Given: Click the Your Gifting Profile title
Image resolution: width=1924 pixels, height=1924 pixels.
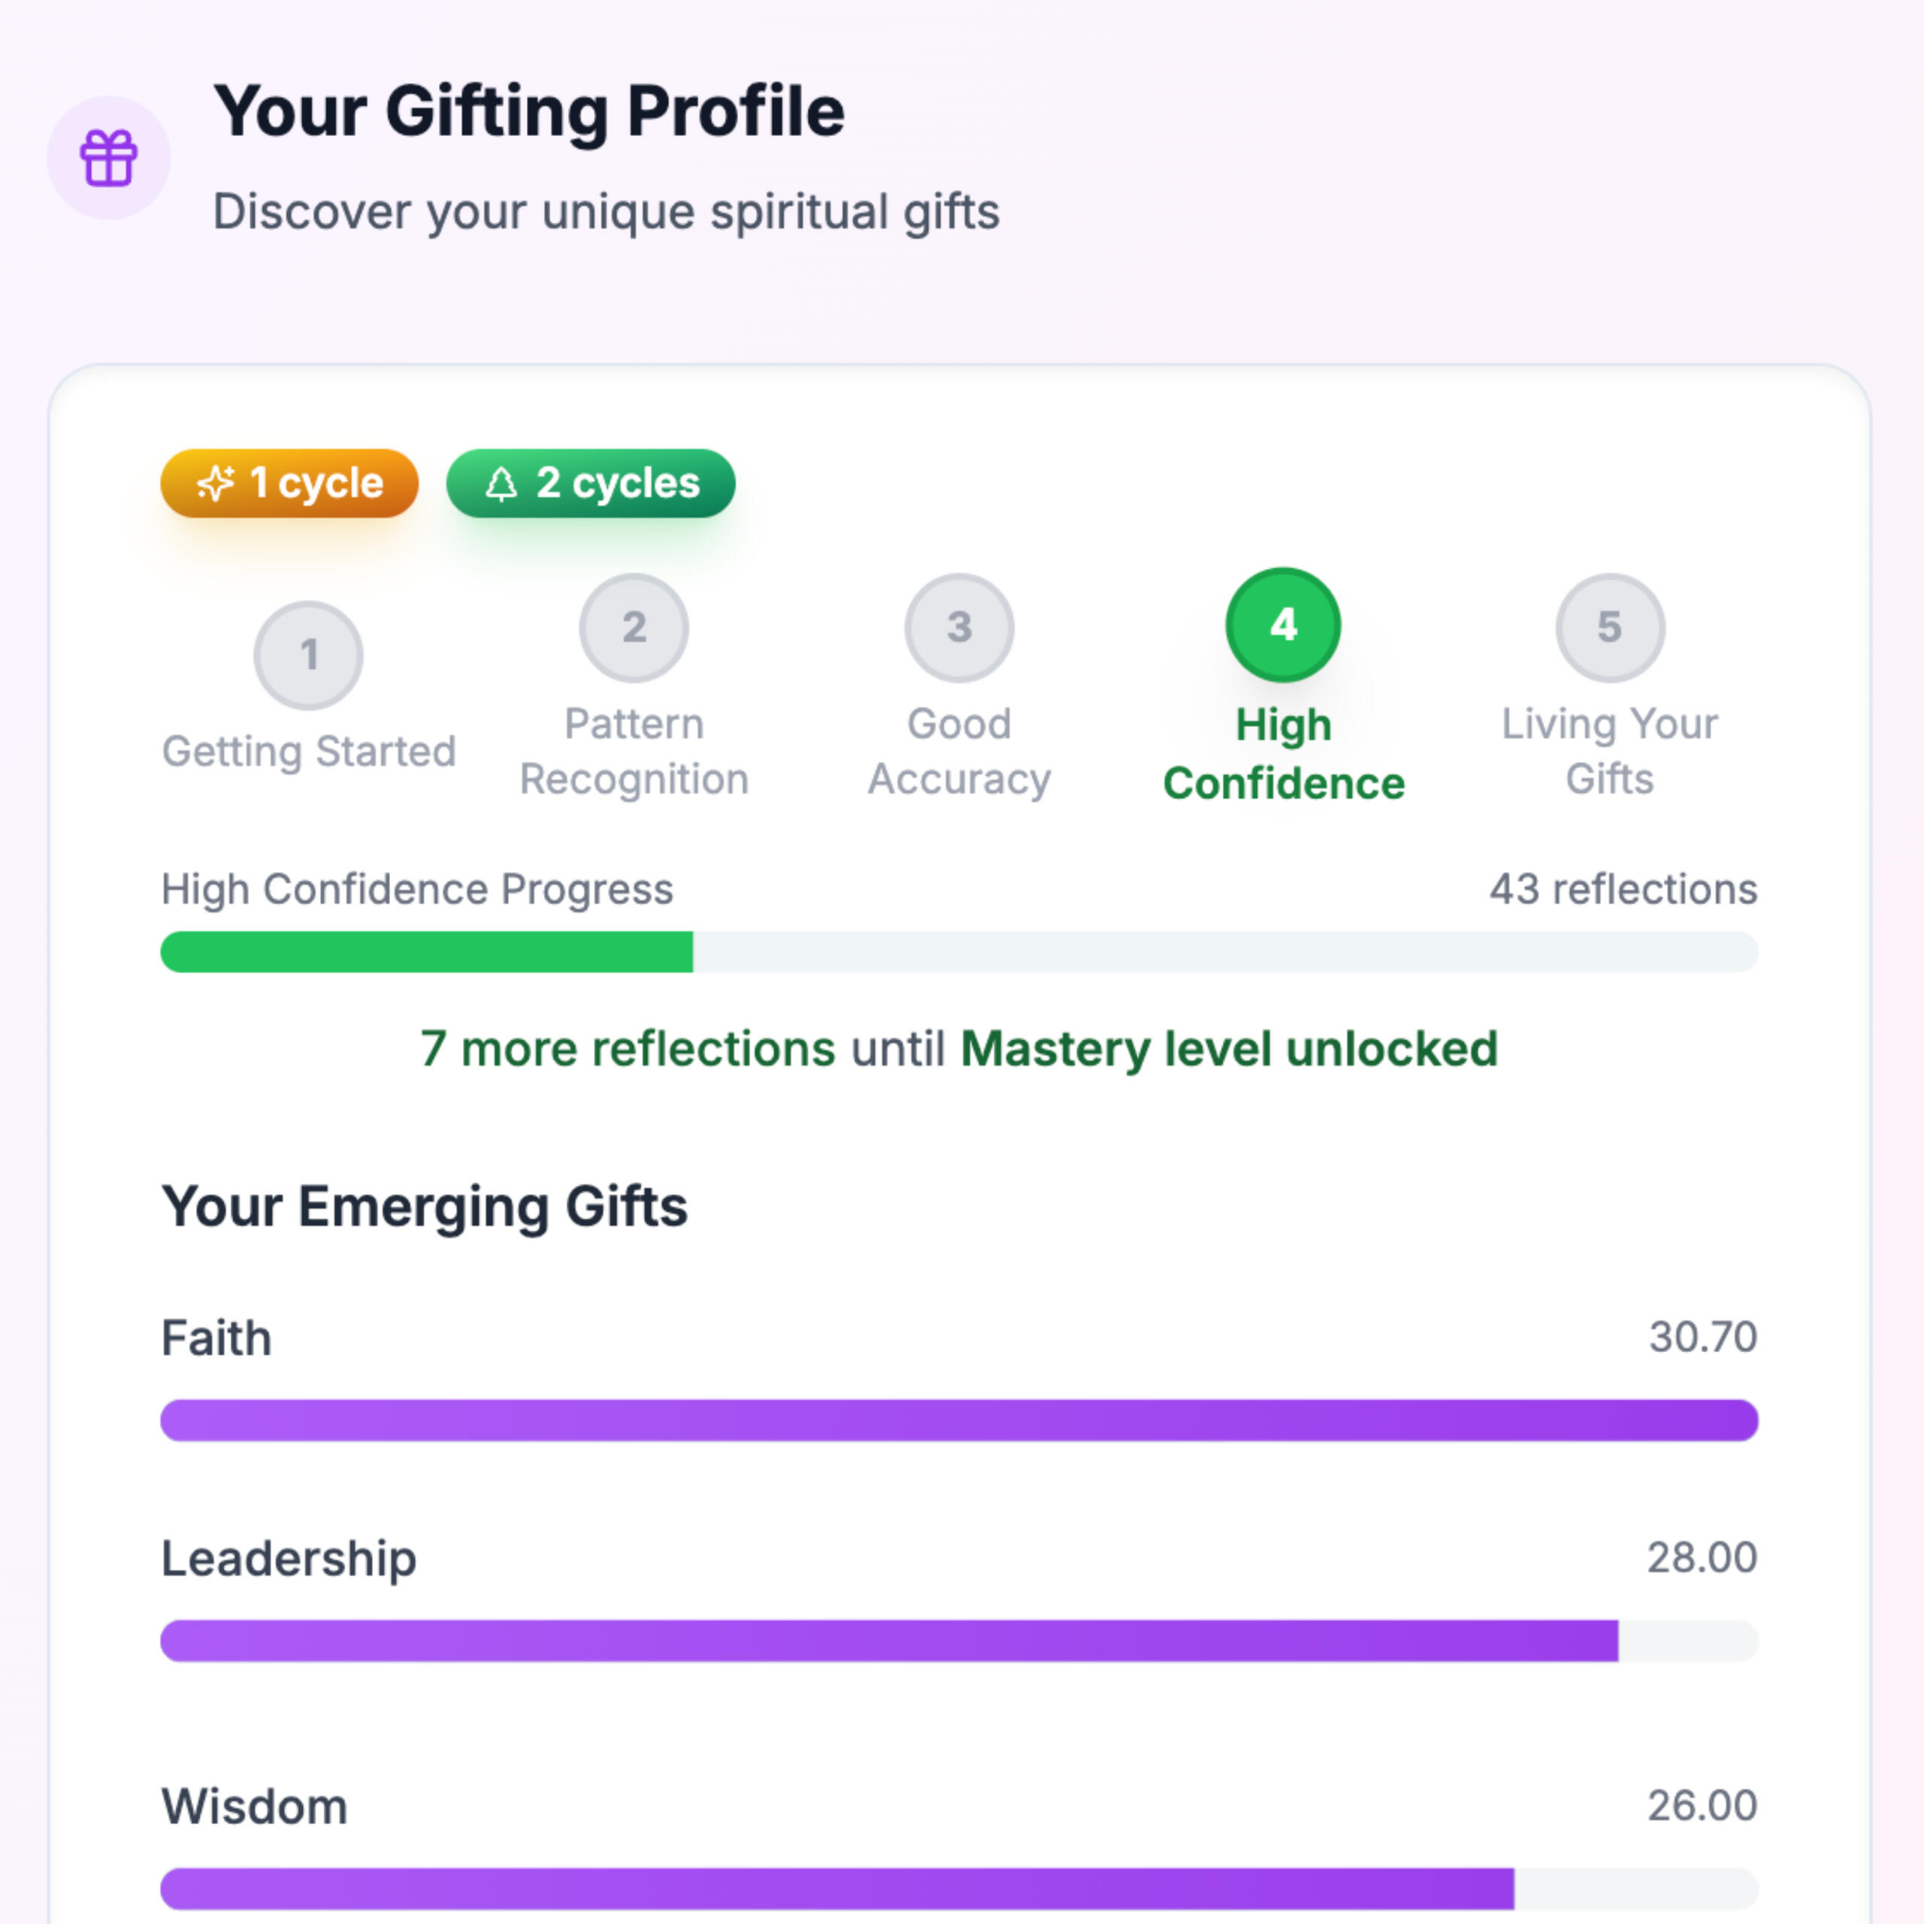Looking at the screenshot, I should (529, 110).
